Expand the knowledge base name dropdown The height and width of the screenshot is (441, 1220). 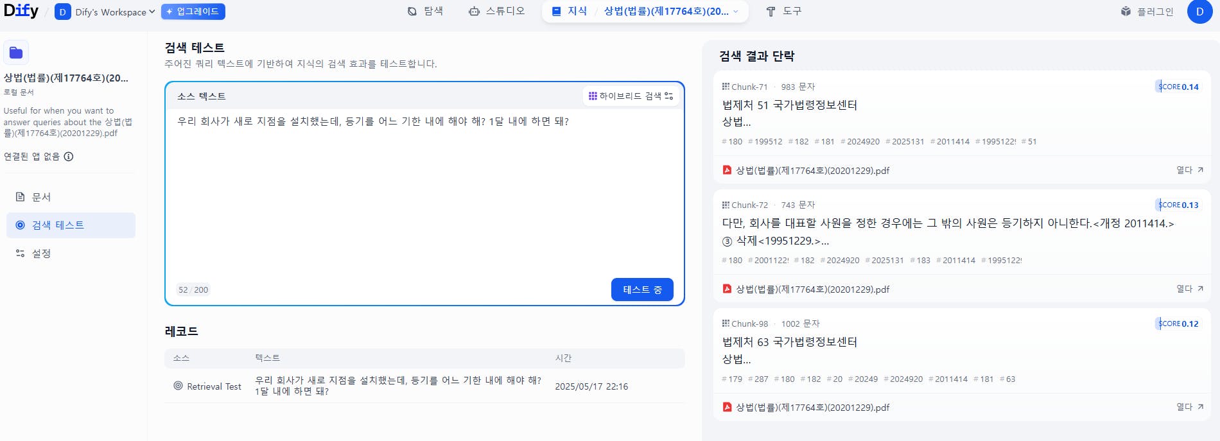[x=735, y=12]
